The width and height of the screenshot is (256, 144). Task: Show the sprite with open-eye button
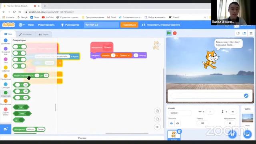tap(172, 123)
